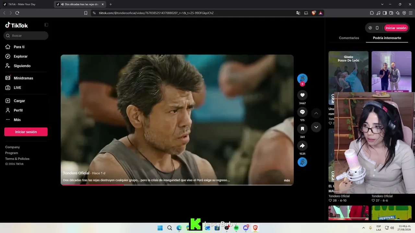
Task: Click the video progress bar
Action: click(177, 185)
